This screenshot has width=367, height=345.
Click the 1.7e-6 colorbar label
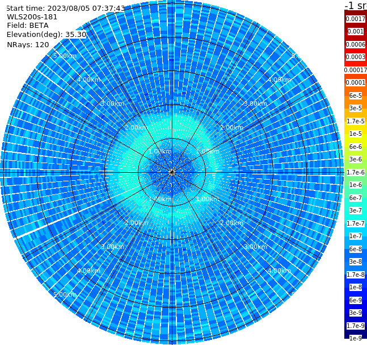(x=356, y=172)
